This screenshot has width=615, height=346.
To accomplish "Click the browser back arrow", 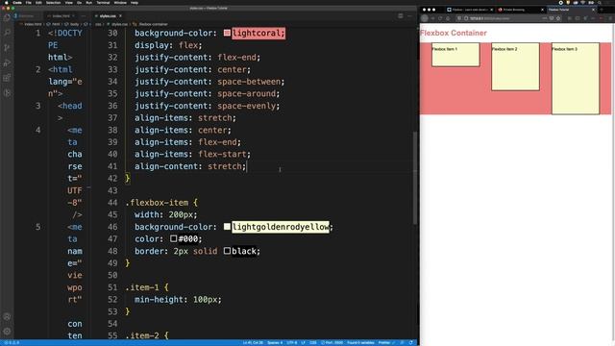I will (x=425, y=18).
